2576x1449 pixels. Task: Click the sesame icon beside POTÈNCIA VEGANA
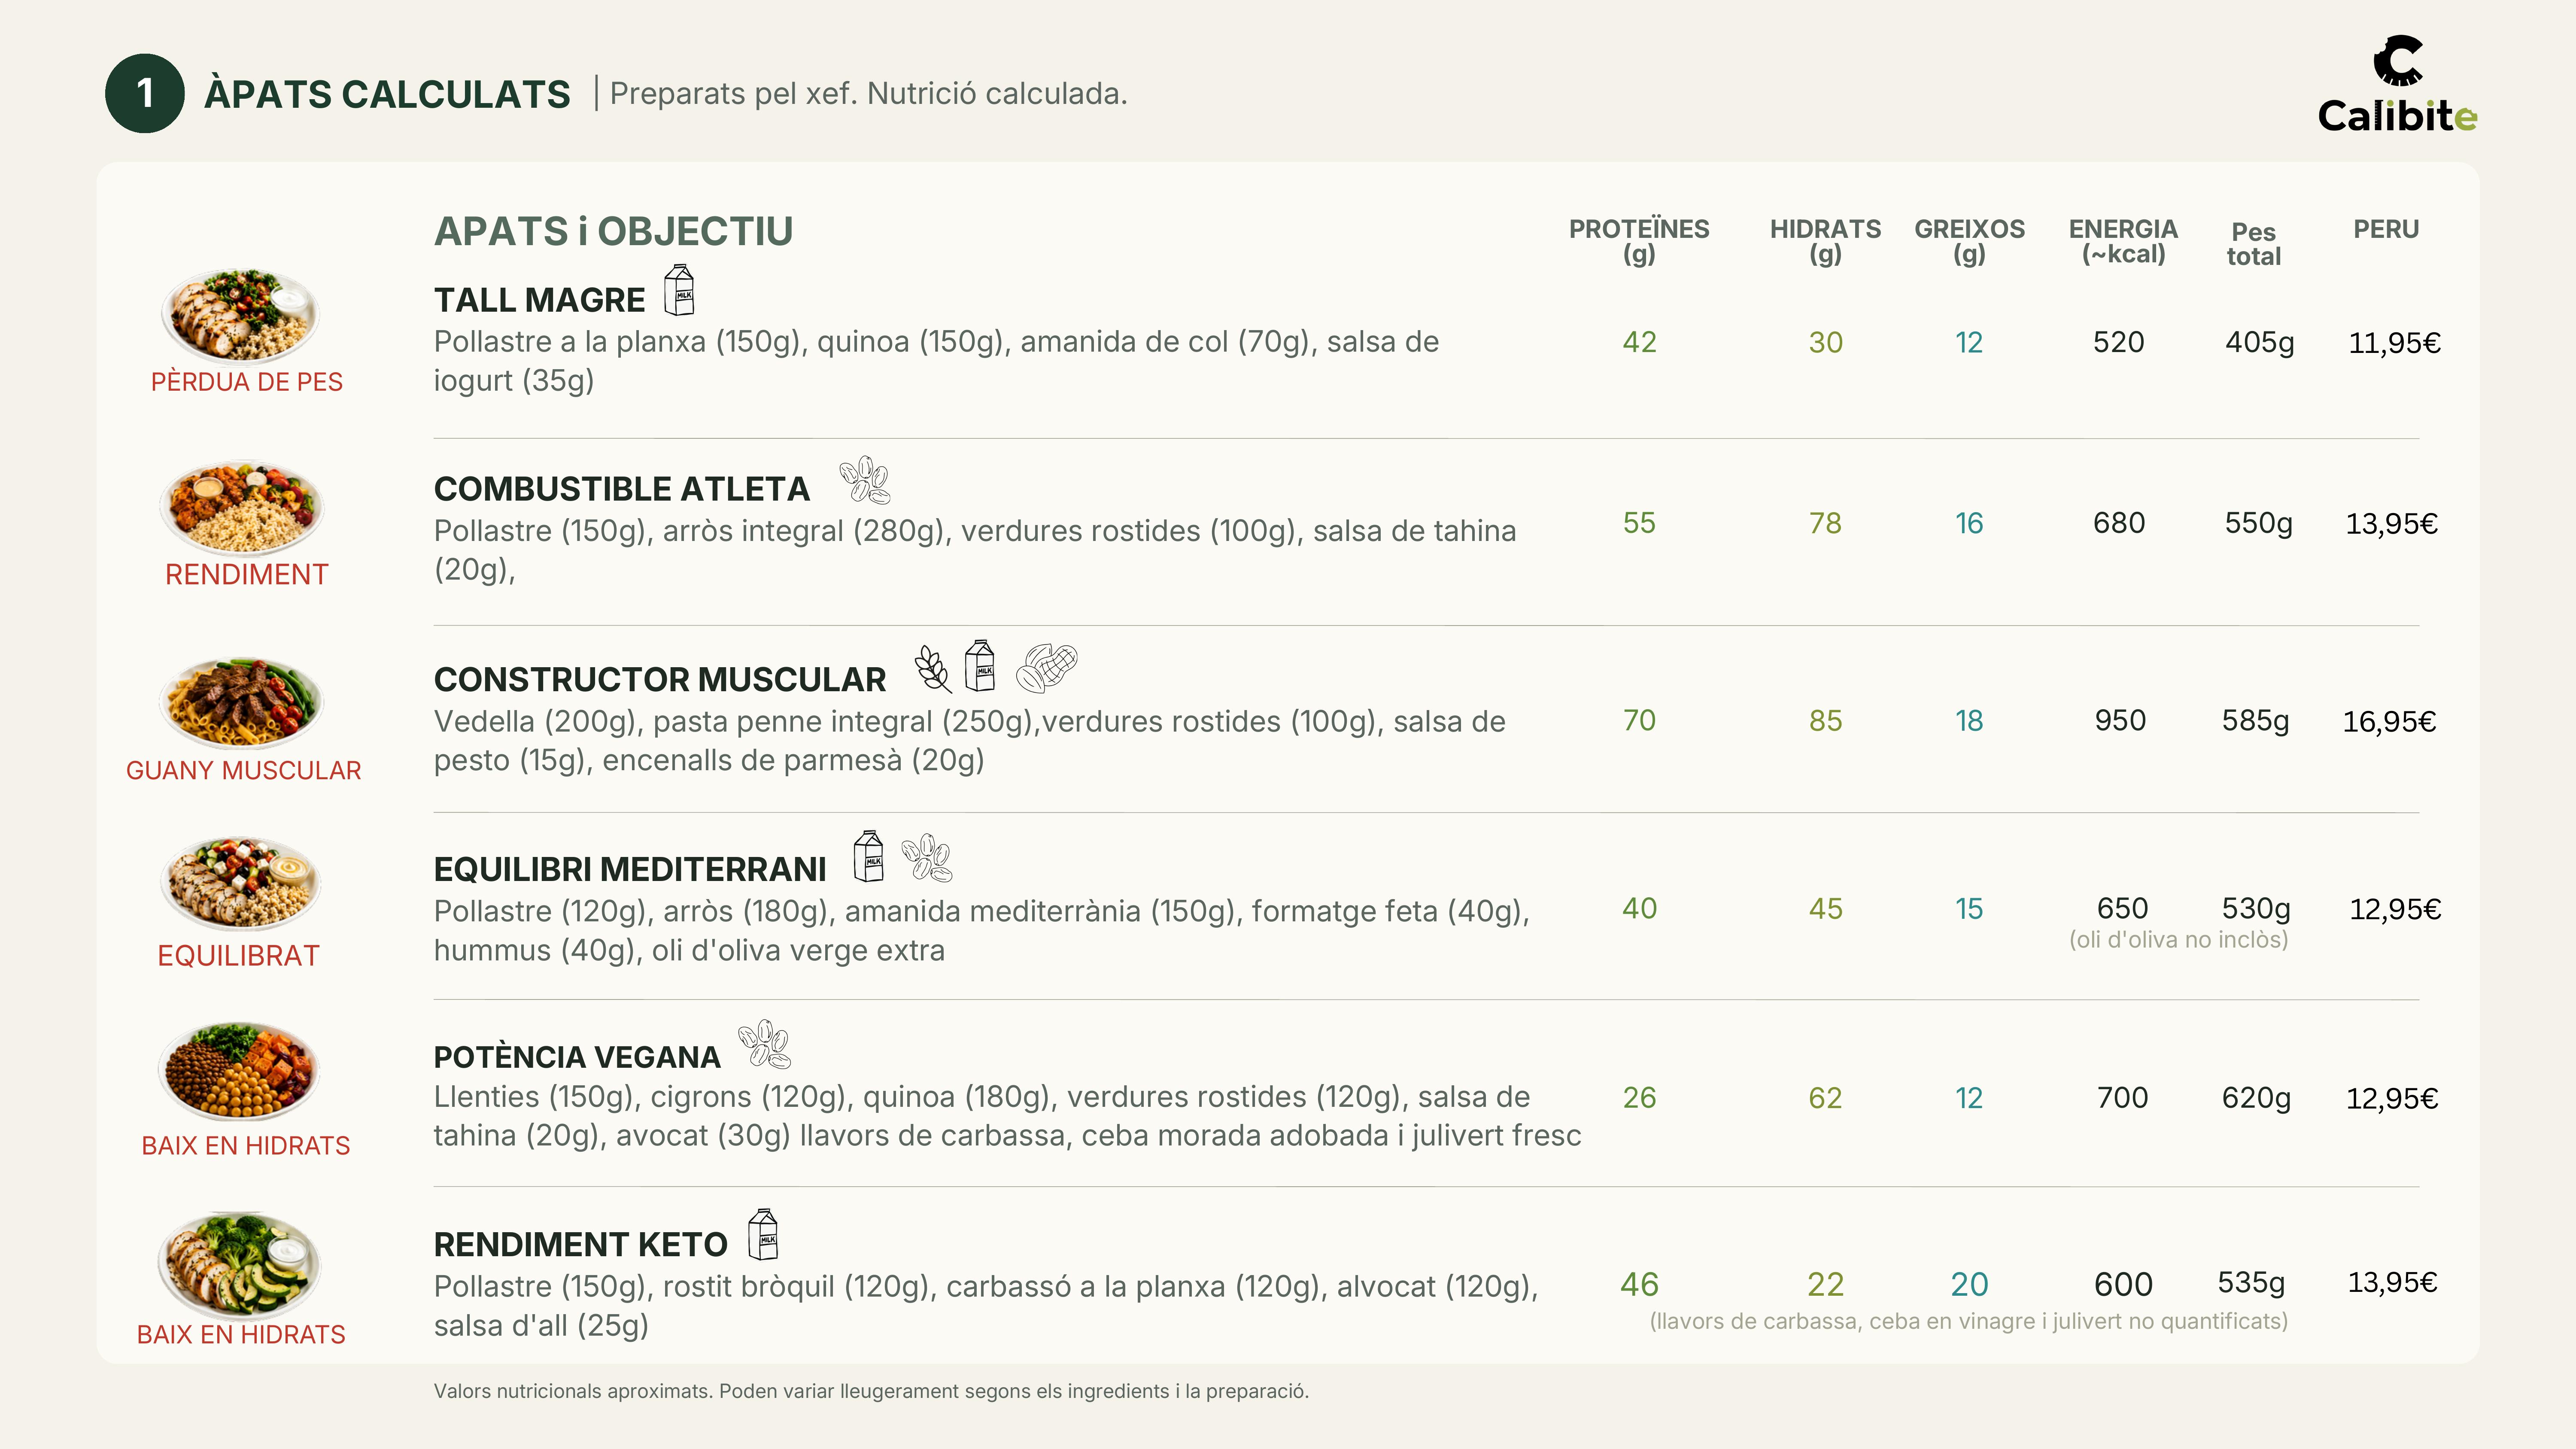tap(764, 1044)
